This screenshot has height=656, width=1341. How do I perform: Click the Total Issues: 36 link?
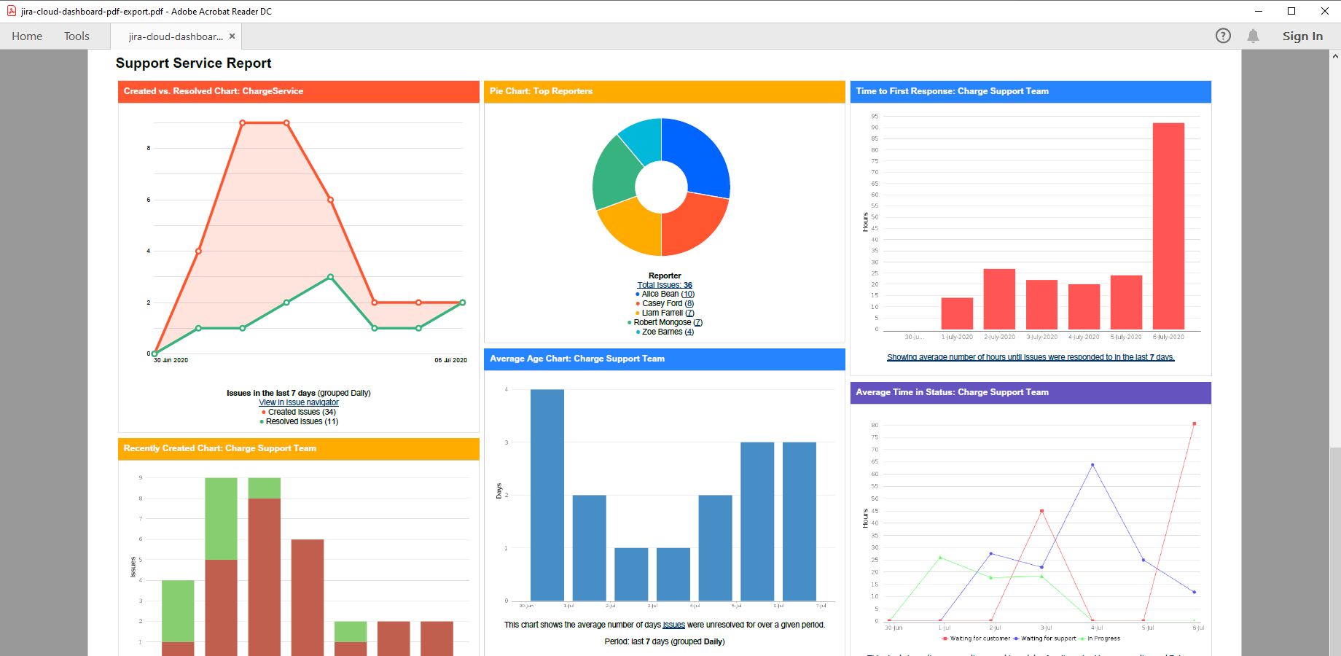click(x=665, y=285)
